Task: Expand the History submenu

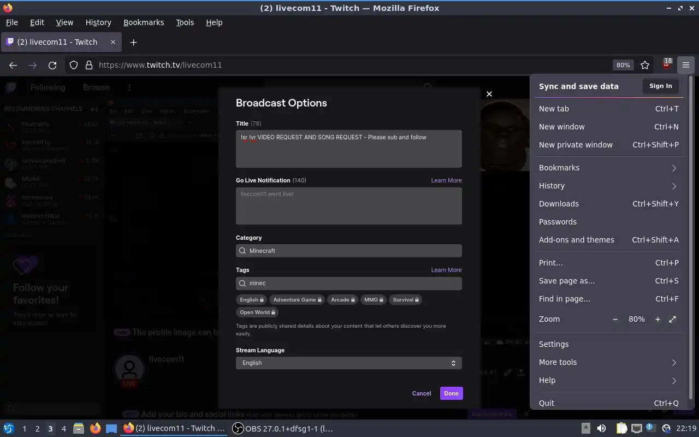Action: pos(609,186)
